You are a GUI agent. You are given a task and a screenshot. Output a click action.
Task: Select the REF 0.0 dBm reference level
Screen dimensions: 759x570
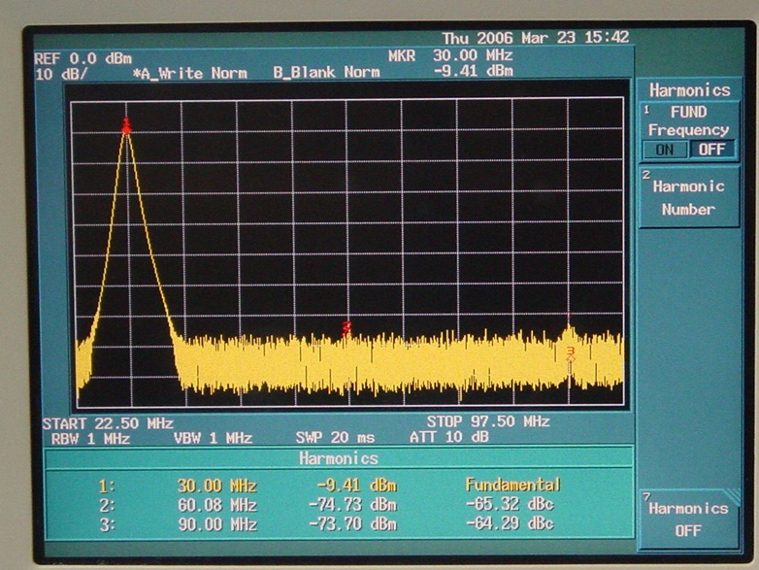(x=82, y=58)
